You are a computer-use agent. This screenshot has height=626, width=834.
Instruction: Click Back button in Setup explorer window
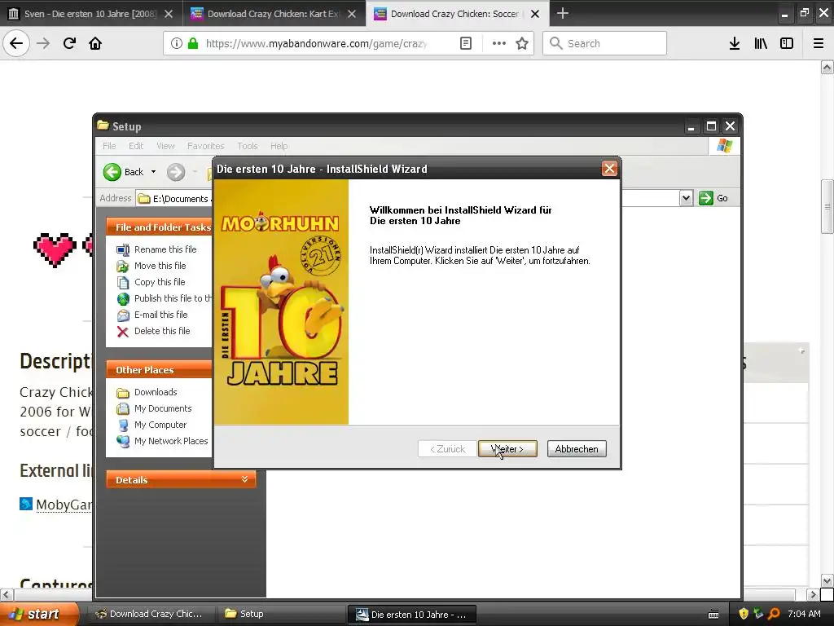[124, 172]
